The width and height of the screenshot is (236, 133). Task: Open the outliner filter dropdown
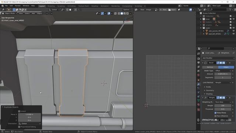(x=231, y=10)
